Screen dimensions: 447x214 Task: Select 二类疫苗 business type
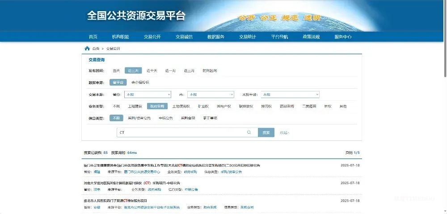point(309,106)
